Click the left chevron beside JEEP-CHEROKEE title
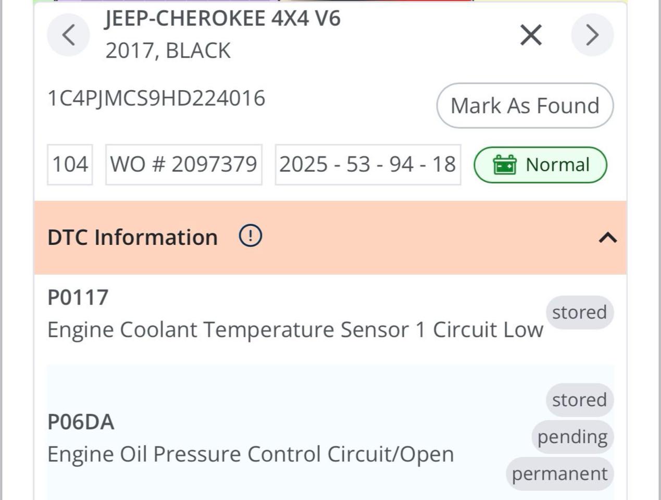Screen dimensions: 661x500 [68, 35]
